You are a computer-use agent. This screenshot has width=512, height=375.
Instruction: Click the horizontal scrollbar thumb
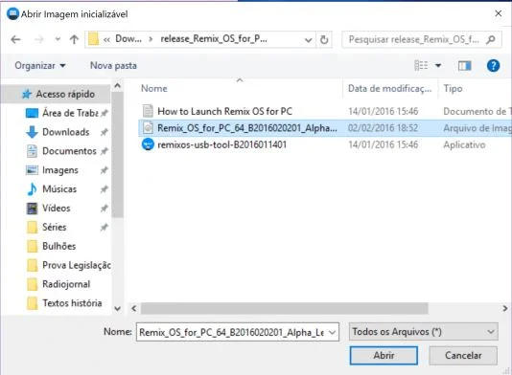(284, 308)
